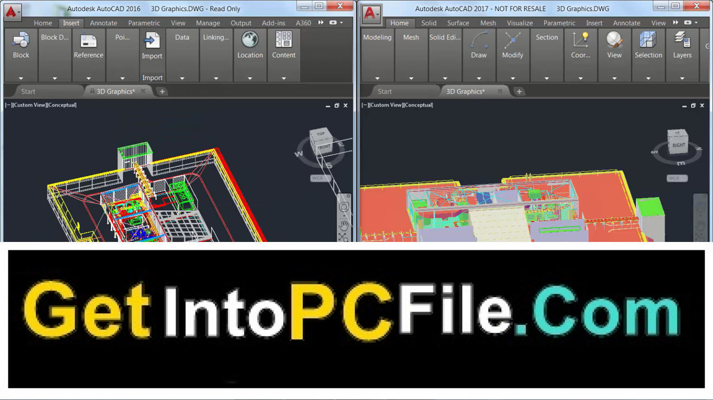Expand the Draw panel dropdown arrow
Viewport: 713px width, 400px height.
point(479,78)
